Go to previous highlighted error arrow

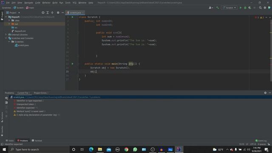click(x=266, y=17)
